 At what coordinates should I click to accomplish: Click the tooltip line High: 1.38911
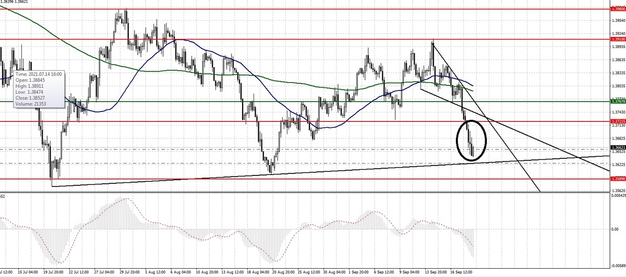[30, 86]
